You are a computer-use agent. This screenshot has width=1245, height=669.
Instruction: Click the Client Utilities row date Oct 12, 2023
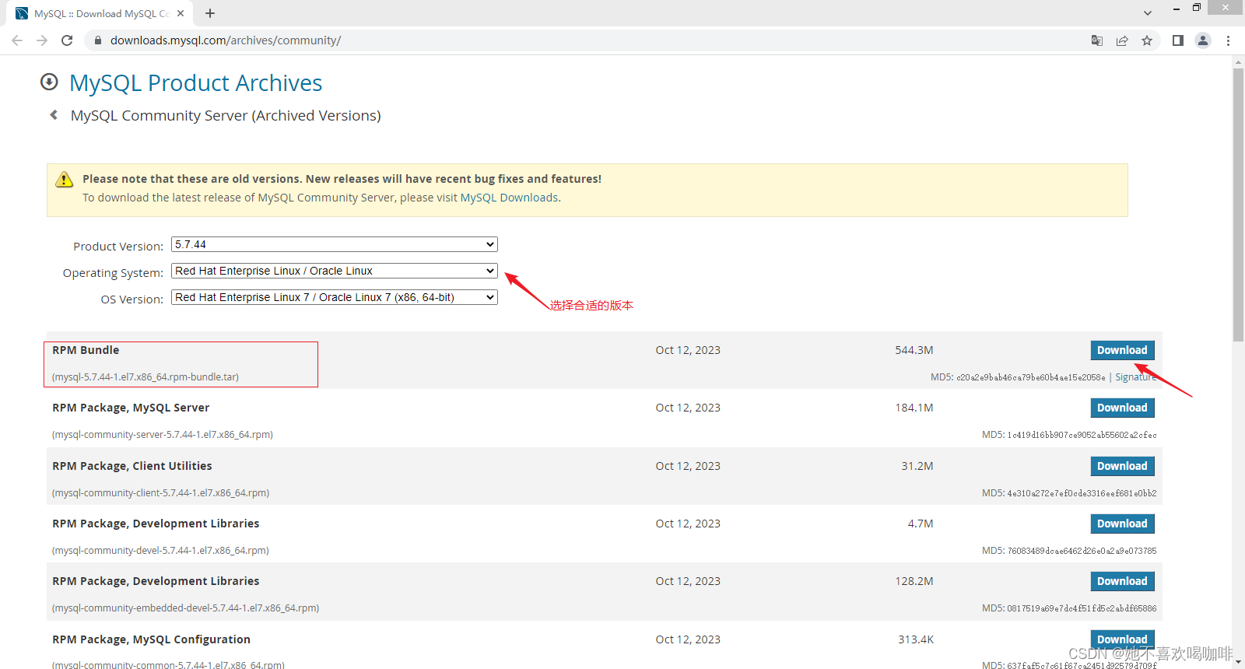click(688, 466)
